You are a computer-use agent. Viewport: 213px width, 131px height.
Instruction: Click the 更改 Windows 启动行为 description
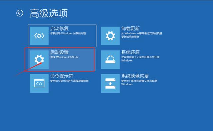coord(64,57)
